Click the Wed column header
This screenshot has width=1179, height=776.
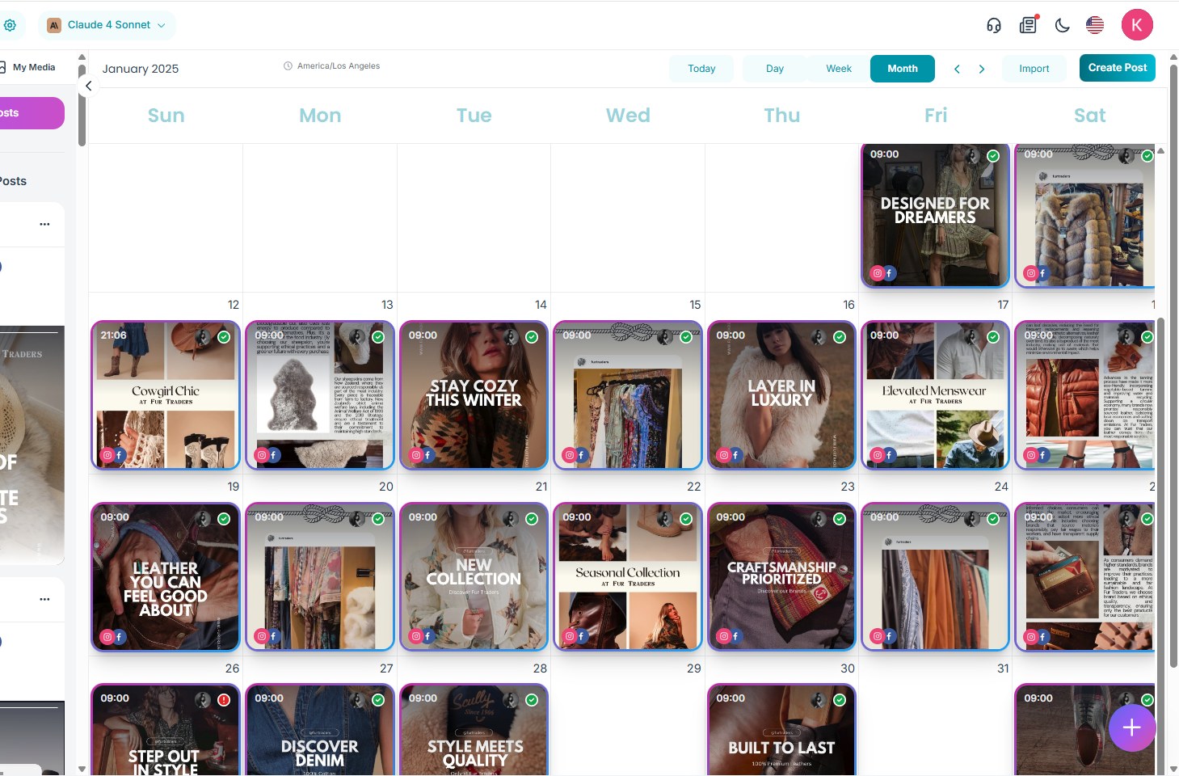pos(628,116)
